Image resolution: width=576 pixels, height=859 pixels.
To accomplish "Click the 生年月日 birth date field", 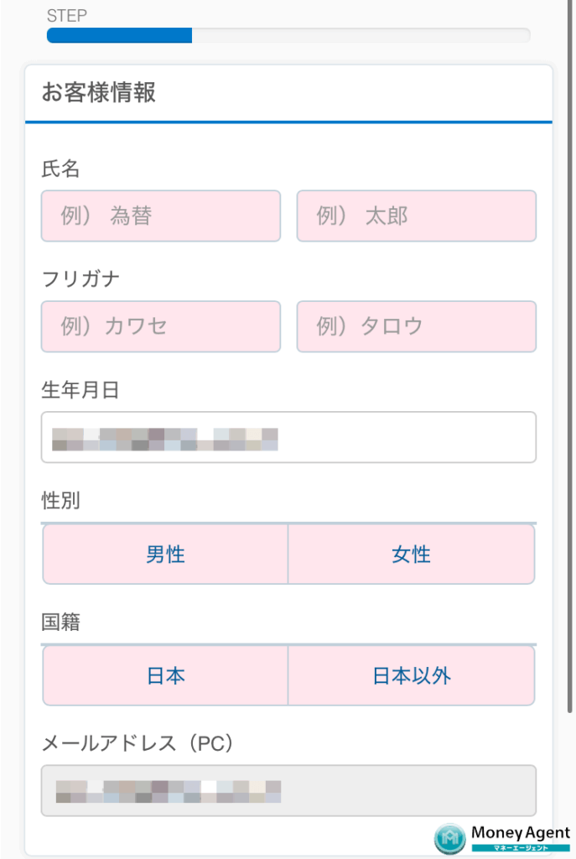I will 288,436.
